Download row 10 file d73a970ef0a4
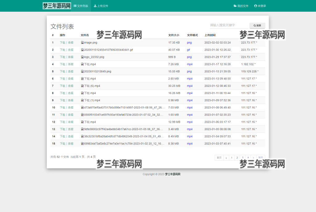This screenshot has width=316, height=212. [62, 108]
